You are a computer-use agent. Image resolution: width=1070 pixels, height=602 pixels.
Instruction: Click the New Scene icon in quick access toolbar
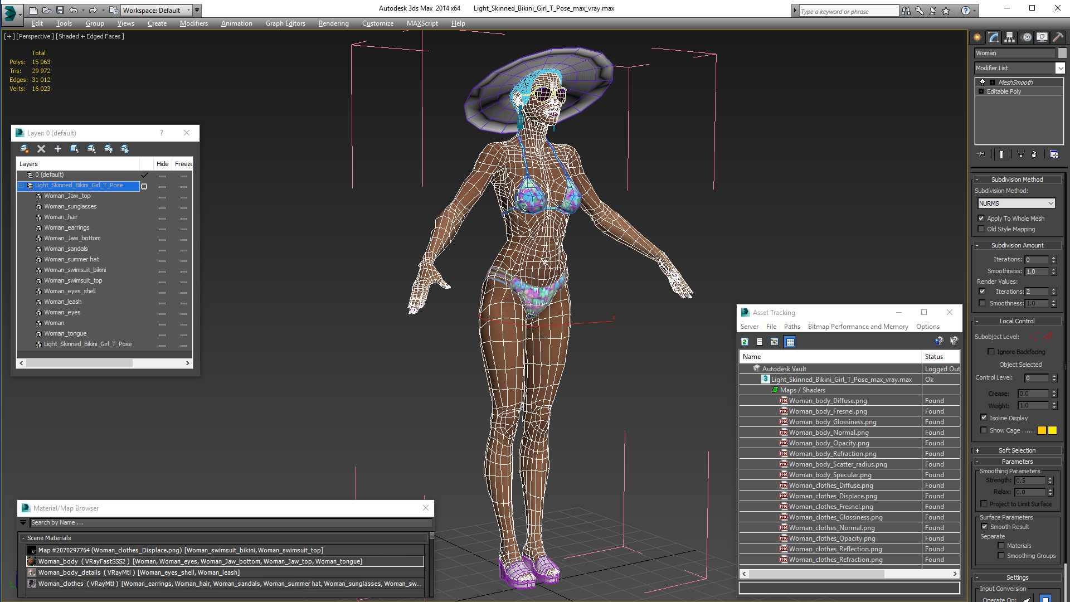33,10
